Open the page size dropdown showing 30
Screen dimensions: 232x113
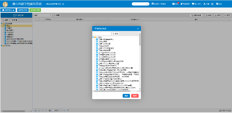(x=37, y=110)
